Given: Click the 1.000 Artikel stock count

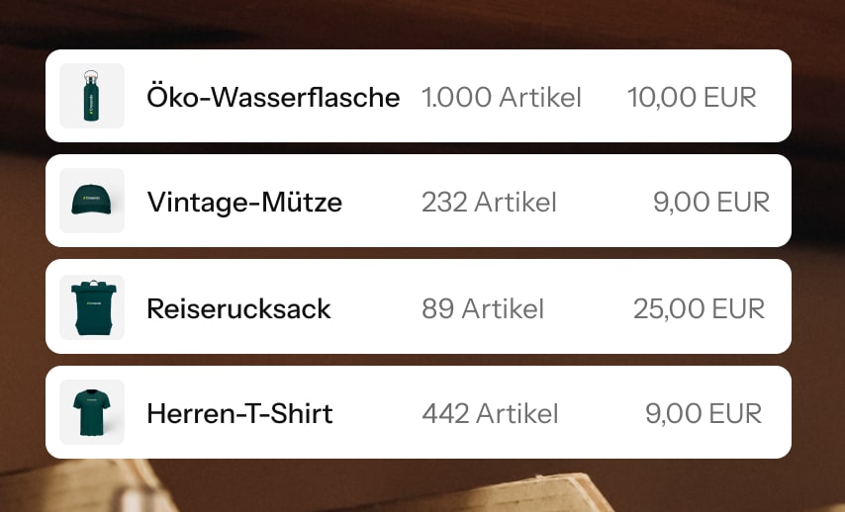Looking at the screenshot, I should [502, 97].
